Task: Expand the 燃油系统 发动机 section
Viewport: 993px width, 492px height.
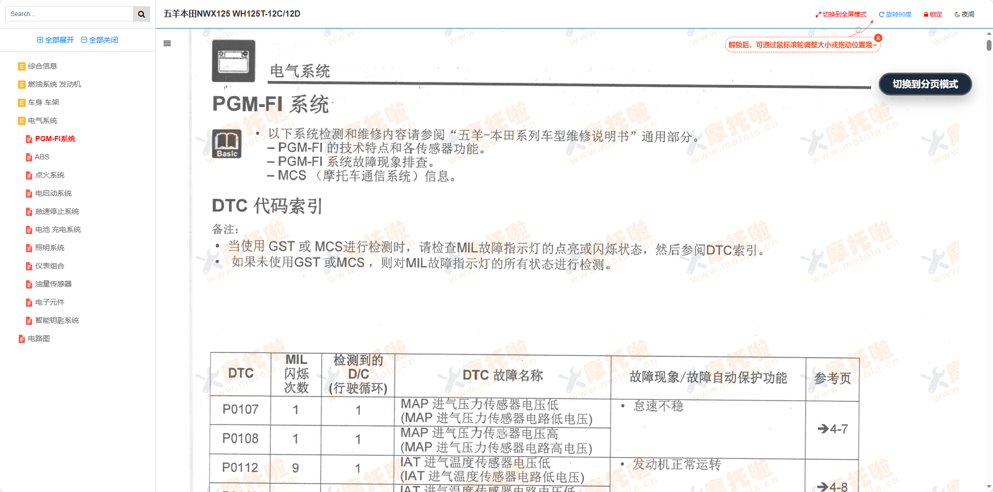Action: (55, 84)
